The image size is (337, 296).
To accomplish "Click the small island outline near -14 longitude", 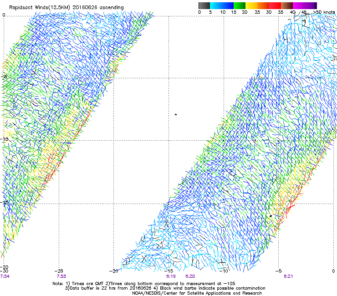I will click(176, 115).
